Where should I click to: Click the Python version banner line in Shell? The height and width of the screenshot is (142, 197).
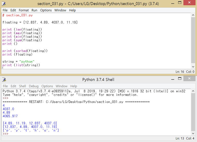(x=94, y=91)
